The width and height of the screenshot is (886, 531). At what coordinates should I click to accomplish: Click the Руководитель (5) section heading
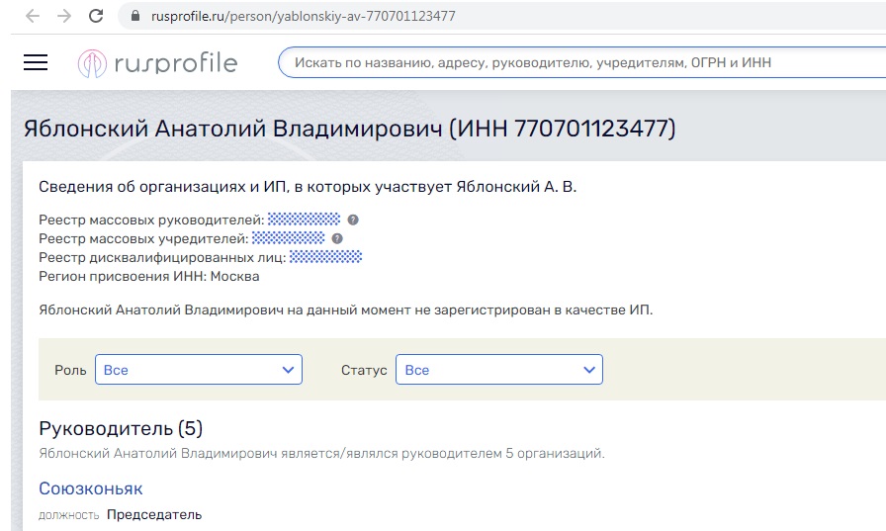coord(121,428)
